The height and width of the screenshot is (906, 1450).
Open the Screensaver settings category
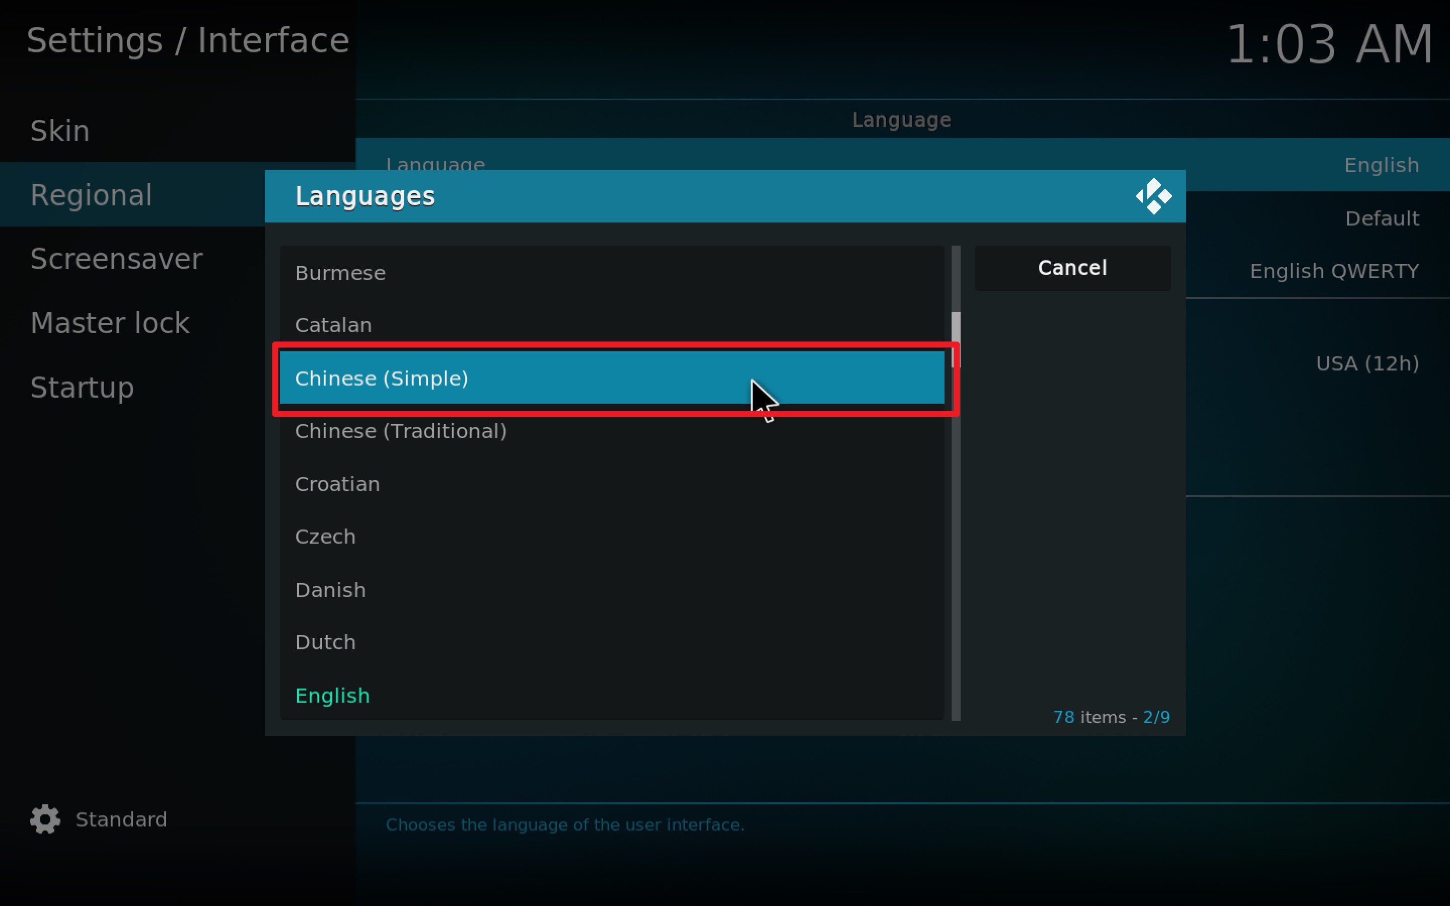pos(116,259)
